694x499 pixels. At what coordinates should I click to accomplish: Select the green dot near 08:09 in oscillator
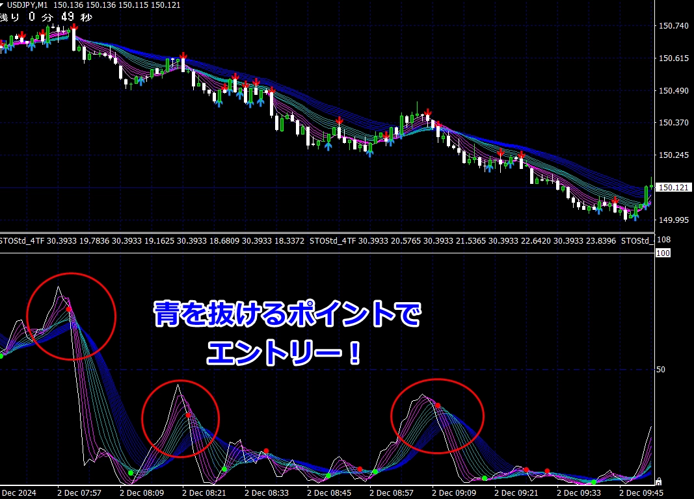[131, 473]
